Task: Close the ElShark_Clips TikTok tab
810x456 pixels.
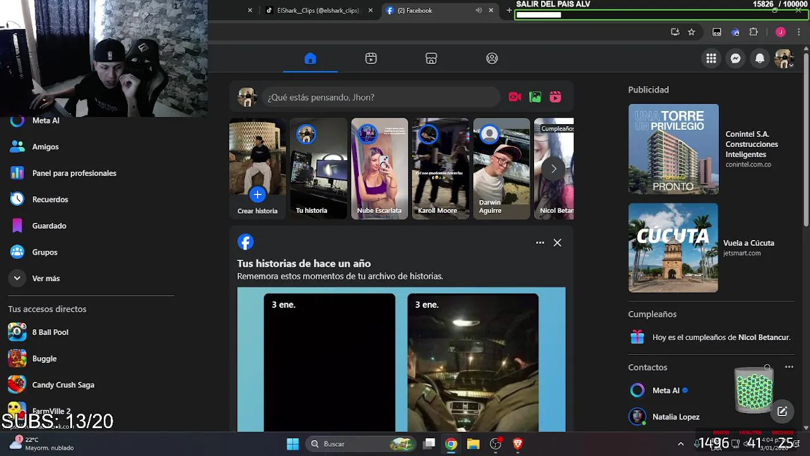Action: (370, 10)
